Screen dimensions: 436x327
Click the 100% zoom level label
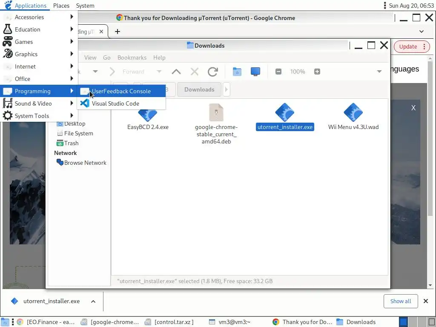(x=298, y=72)
